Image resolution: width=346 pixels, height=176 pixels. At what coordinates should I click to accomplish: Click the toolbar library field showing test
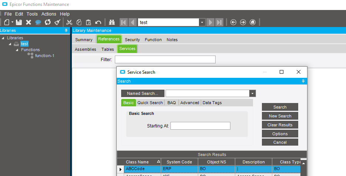[169, 22]
